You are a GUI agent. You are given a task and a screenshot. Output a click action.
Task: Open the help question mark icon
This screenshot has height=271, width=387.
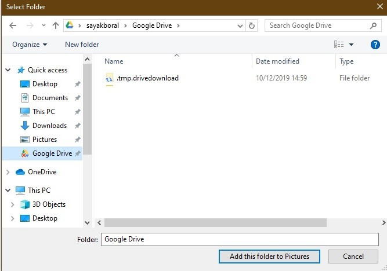click(x=375, y=45)
